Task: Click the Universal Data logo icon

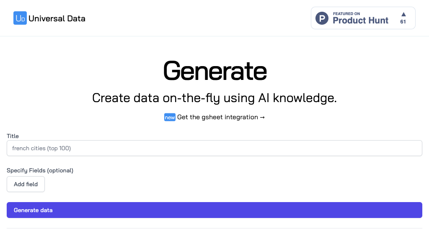Action: point(20,18)
